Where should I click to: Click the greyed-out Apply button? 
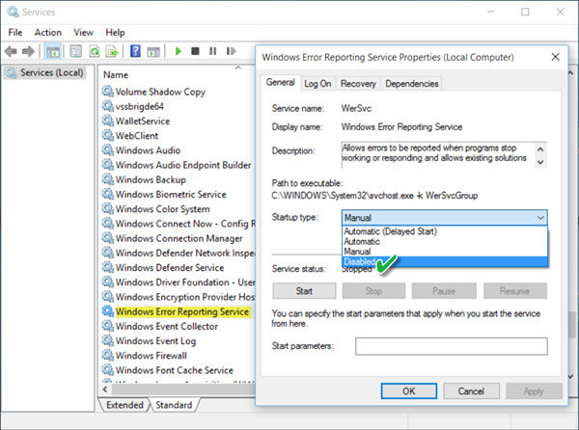point(534,390)
